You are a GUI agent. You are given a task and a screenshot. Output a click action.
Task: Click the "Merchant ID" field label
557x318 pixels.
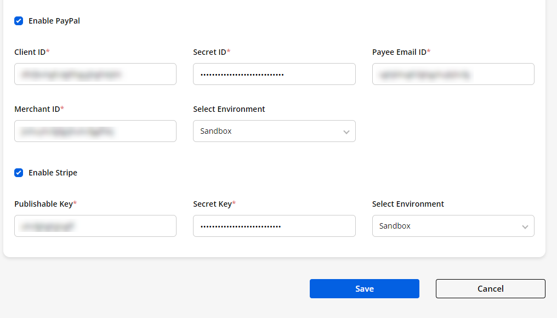37,109
